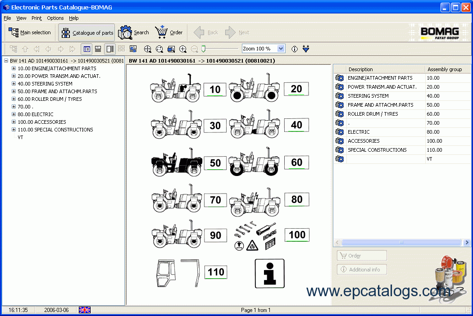Click the number 20 box in diagram

[296, 89]
